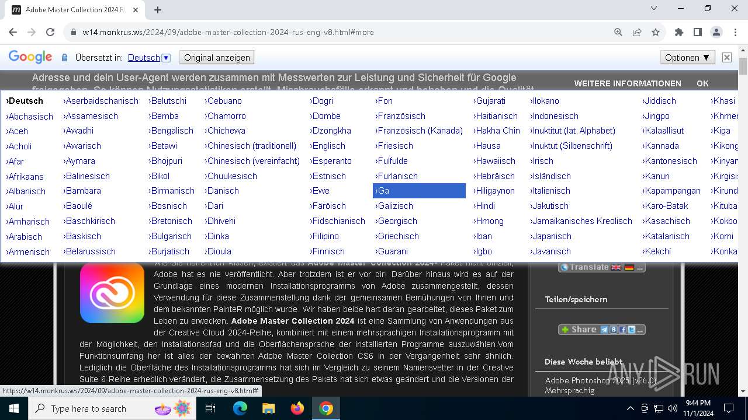Click the Original anzeigen button
Screen dimensions: 748x420
tap(217, 58)
